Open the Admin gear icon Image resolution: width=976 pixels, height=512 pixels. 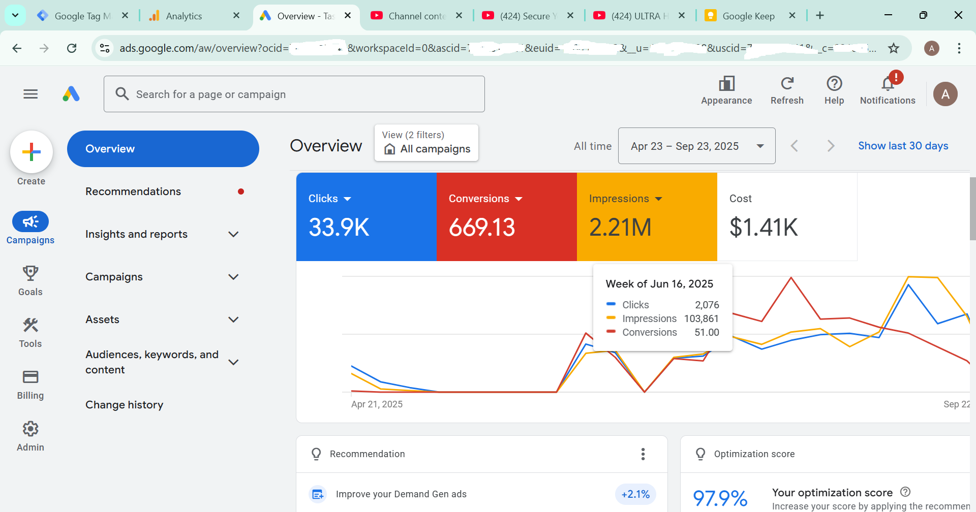pos(30,429)
